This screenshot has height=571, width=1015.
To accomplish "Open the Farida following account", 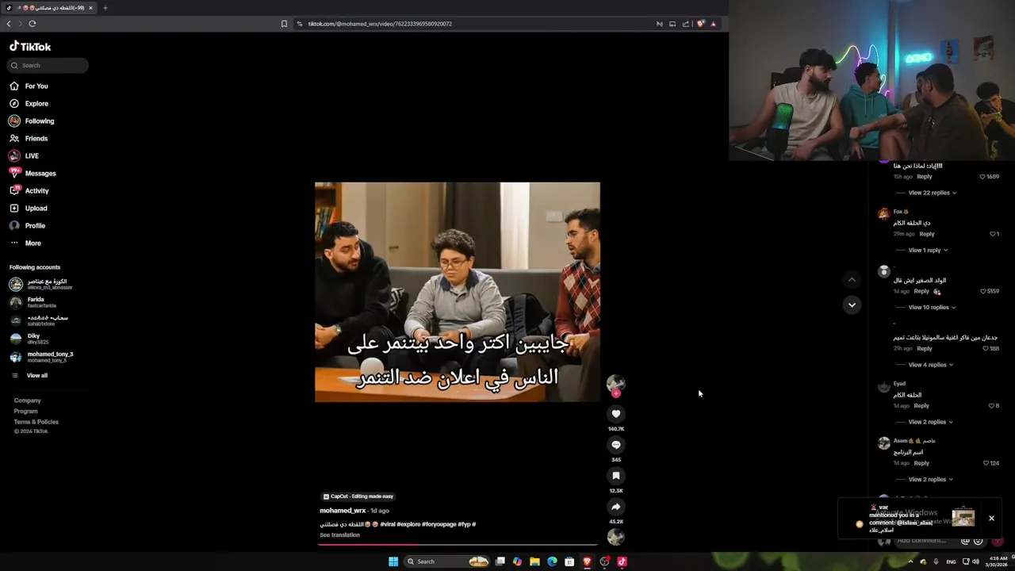I will [33, 302].
